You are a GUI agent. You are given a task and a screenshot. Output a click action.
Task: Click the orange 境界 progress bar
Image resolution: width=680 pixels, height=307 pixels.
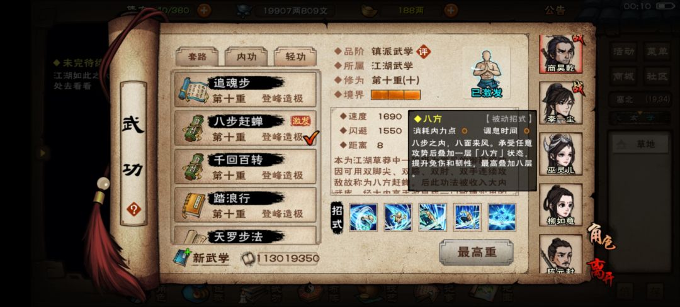[x=395, y=95]
